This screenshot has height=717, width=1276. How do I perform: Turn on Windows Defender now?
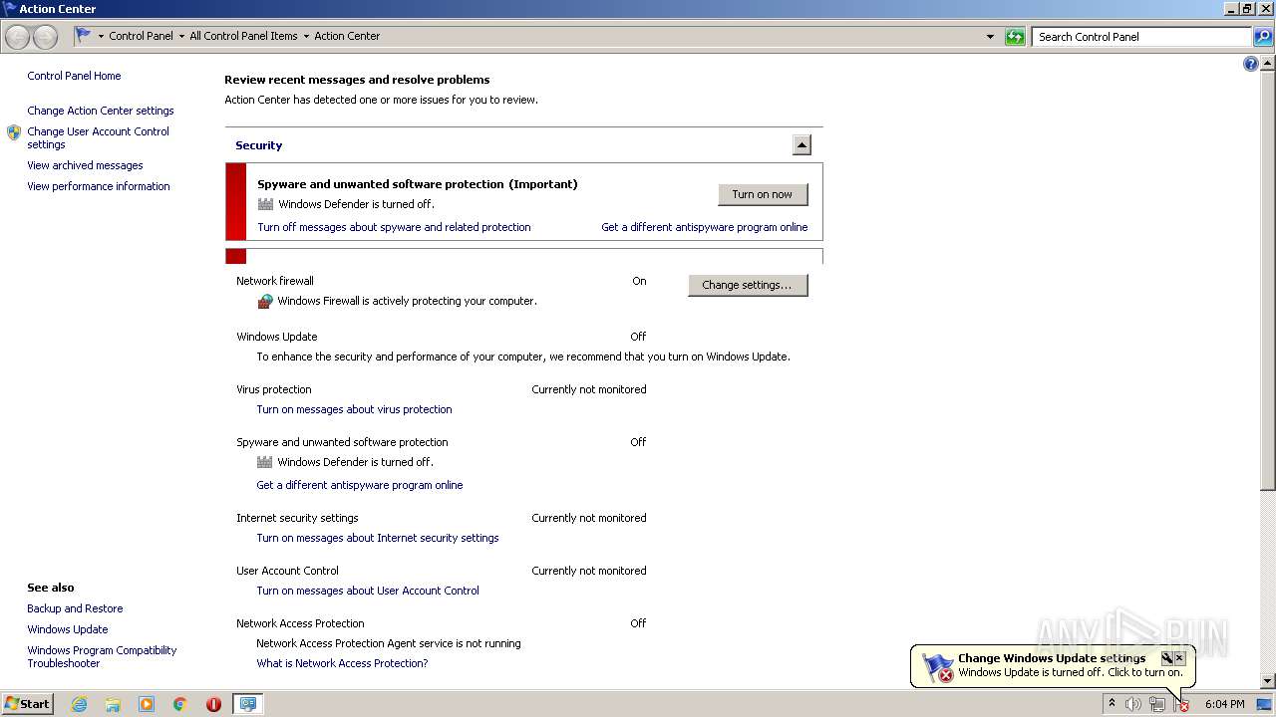pyautogui.click(x=763, y=194)
